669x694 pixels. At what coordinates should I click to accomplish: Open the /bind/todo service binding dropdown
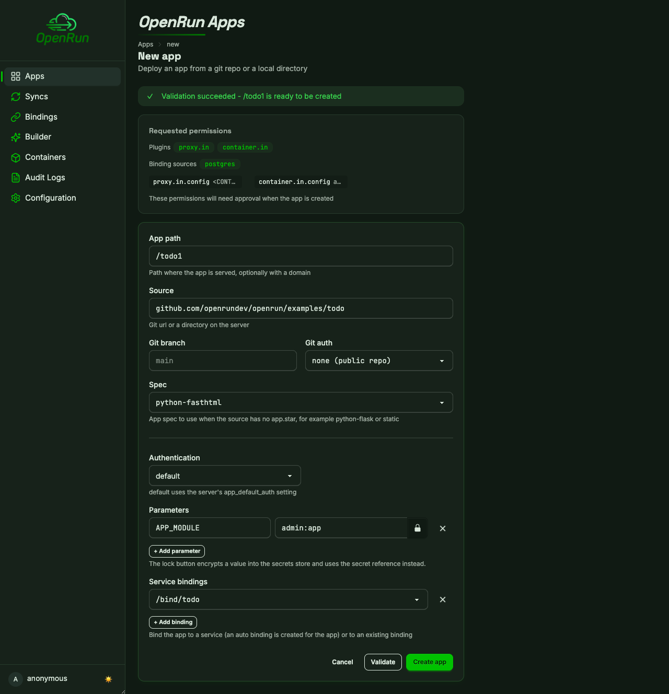pos(289,599)
